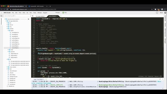Open the AWS Resources side panel
Image resolution: width=167 pixels, height=94 pixels.
coord(165,32)
